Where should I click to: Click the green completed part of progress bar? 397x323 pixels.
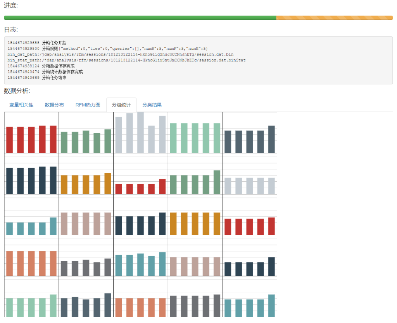[140, 18]
